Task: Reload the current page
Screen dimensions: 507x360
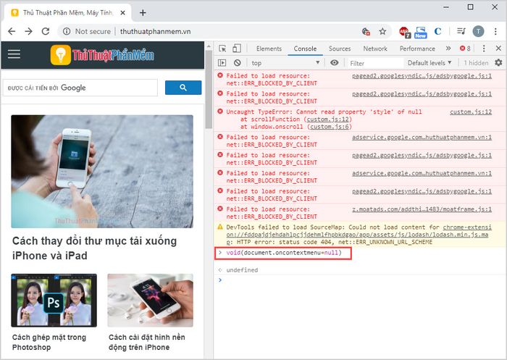Action: click(46, 31)
